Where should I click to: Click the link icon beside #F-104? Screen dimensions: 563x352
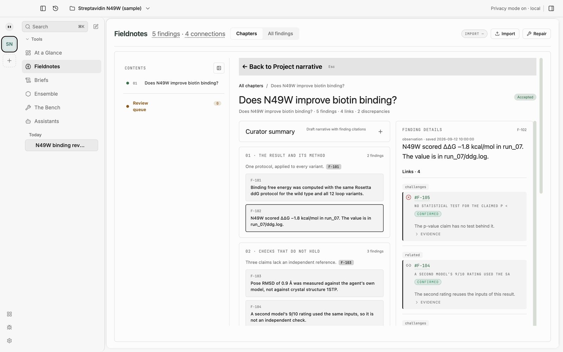tap(409, 266)
